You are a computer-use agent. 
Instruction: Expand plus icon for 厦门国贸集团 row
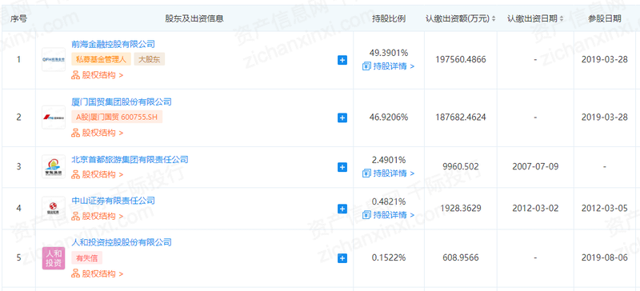[x=342, y=118]
